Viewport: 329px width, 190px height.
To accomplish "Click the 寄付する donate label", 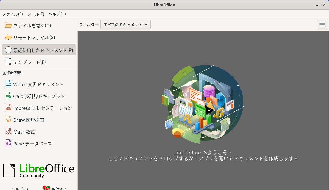I will pyautogui.click(x=59, y=188).
